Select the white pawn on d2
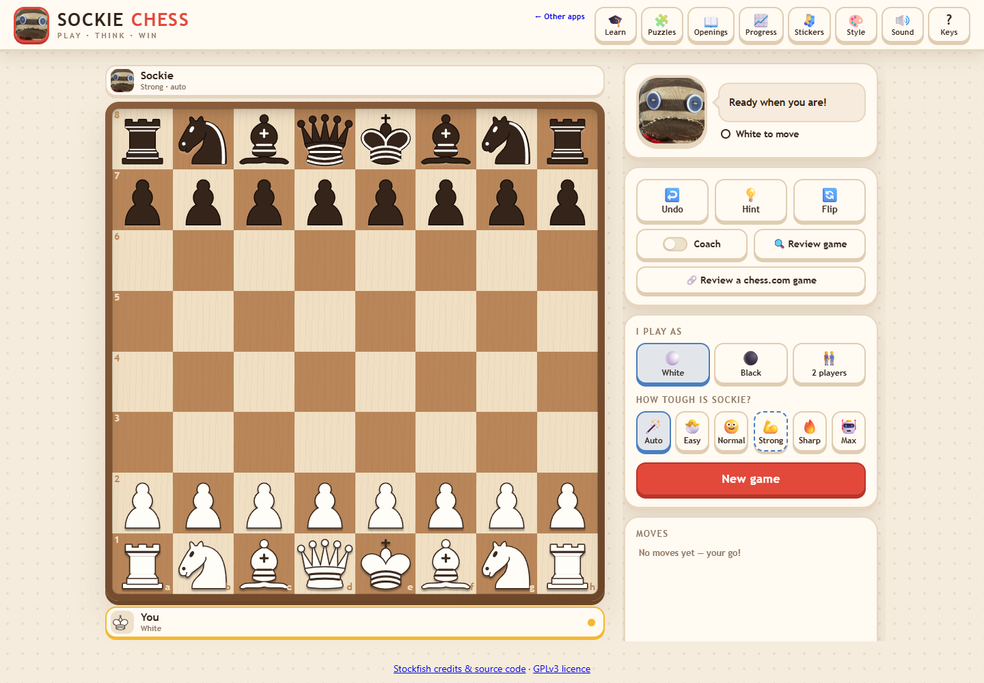Viewport: 984px width, 683px height. point(325,505)
